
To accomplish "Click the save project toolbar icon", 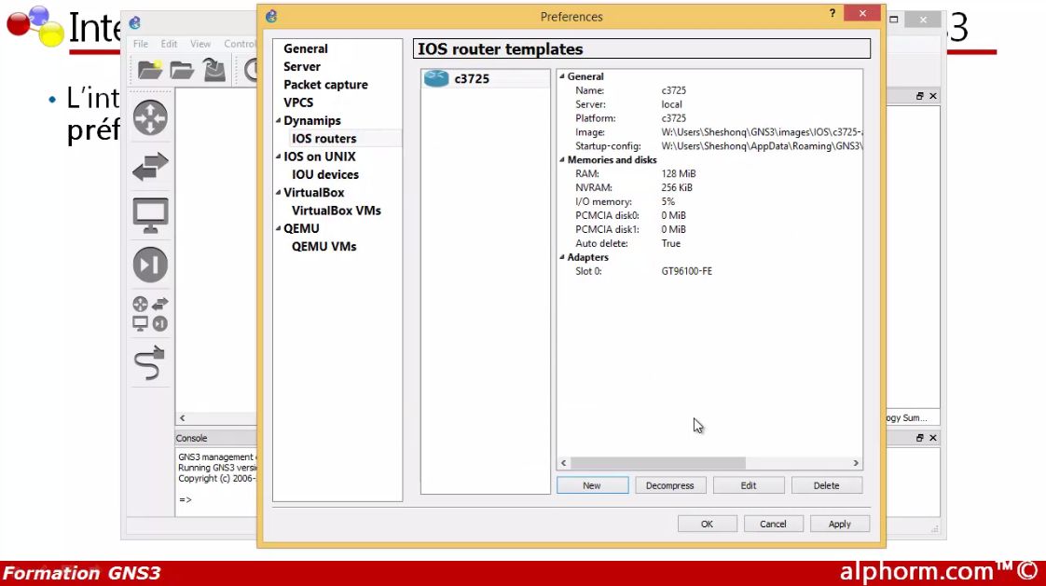I will [214, 69].
